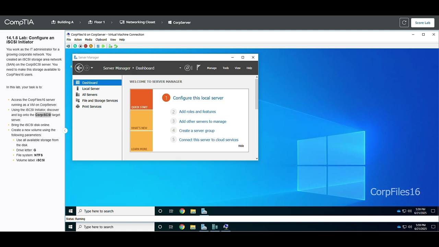
Task: Click the orange Save VM state icon
Action: [x=91, y=46]
